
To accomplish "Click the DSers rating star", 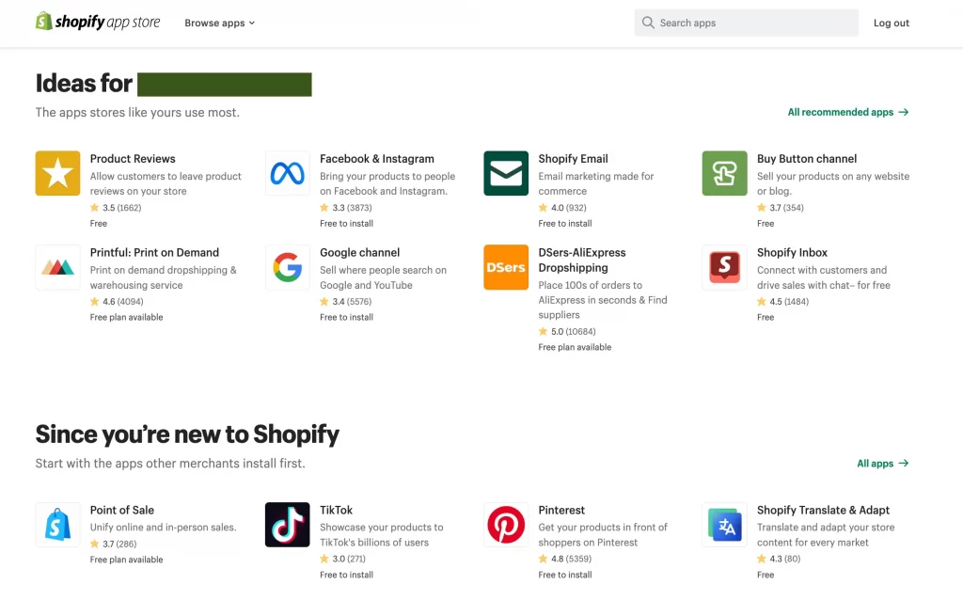I will (543, 331).
